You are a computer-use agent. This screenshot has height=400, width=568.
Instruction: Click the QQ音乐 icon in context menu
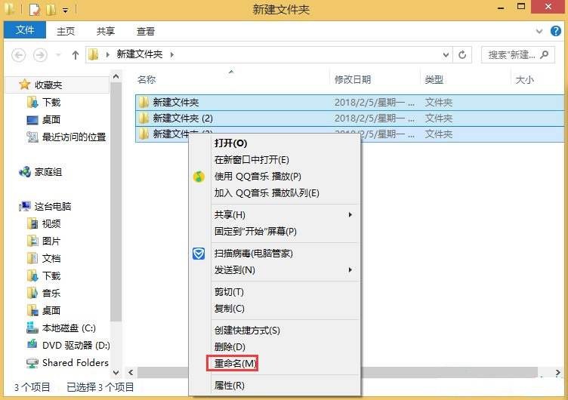click(199, 177)
